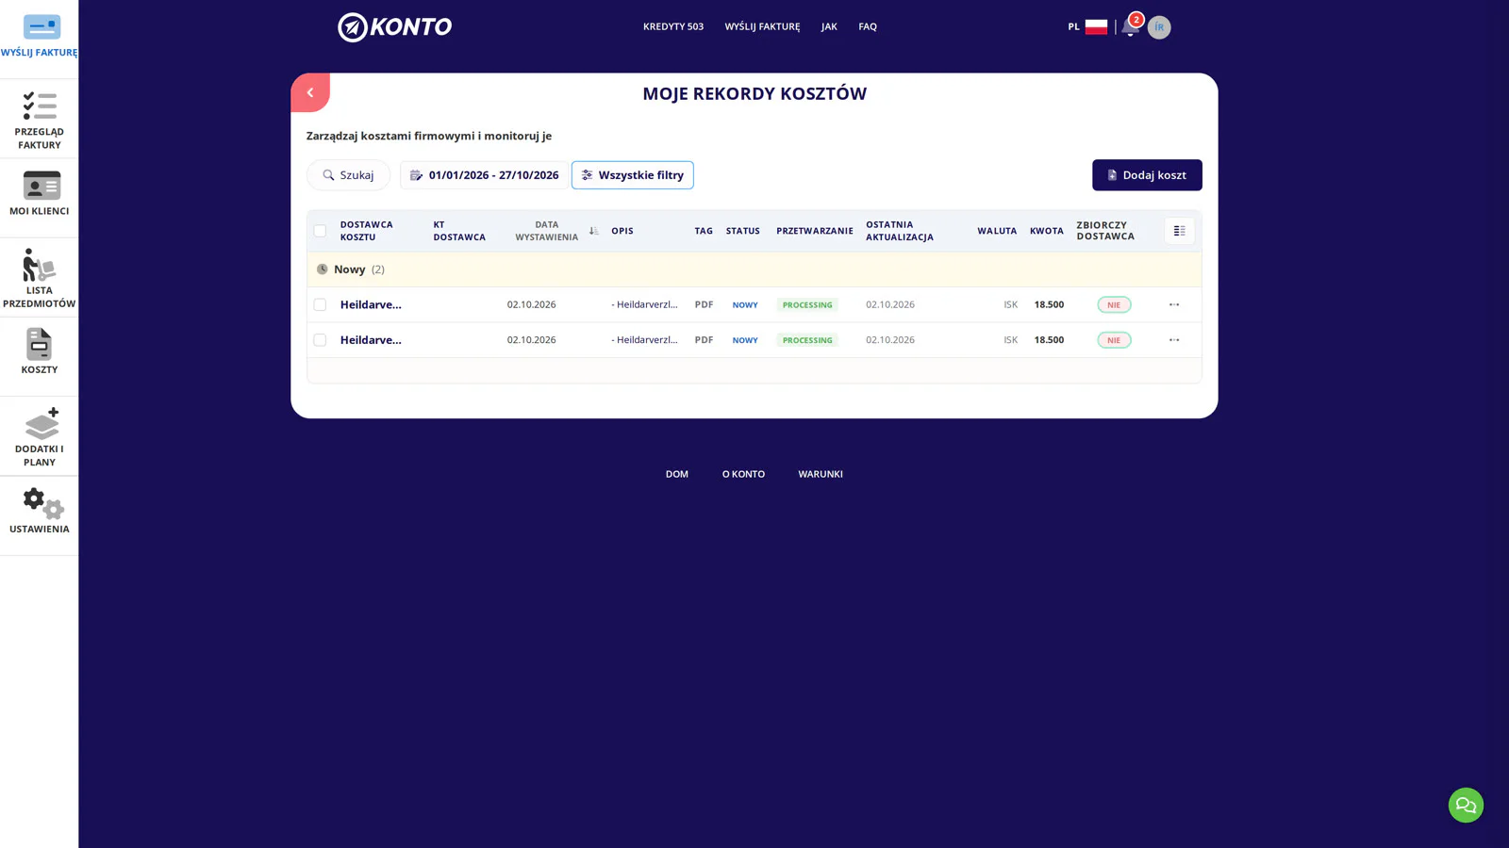Open Lista Przedmiotów sidebar item

39,278
